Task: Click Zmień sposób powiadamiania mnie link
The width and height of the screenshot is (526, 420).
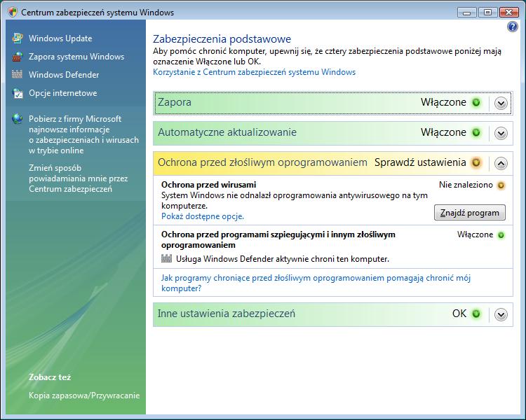Action: 78,178
